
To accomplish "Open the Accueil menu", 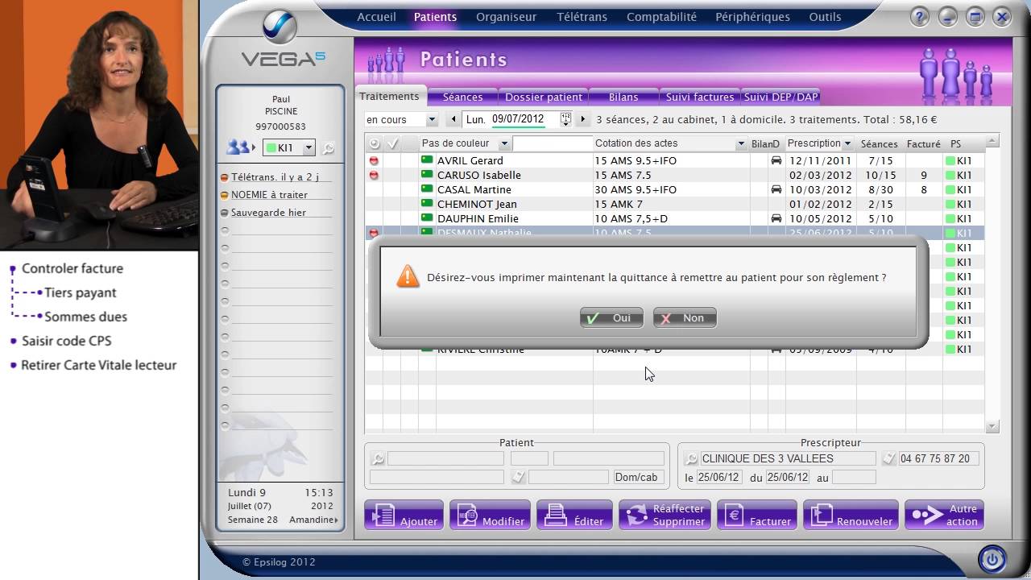I will tap(376, 16).
